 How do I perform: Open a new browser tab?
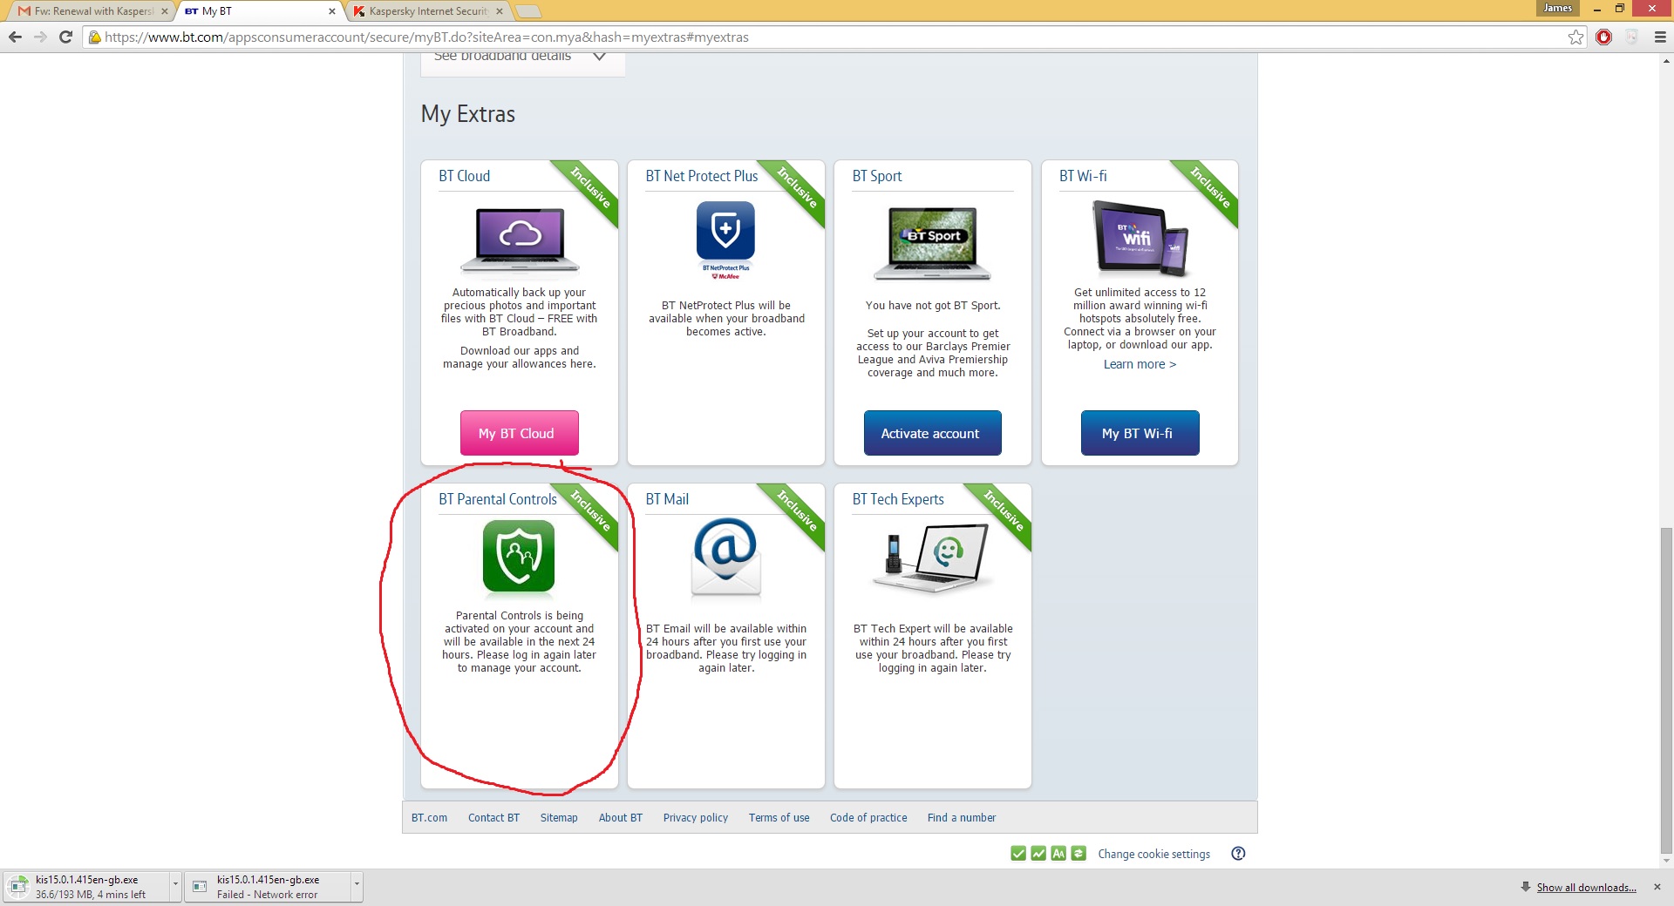pos(528,11)
